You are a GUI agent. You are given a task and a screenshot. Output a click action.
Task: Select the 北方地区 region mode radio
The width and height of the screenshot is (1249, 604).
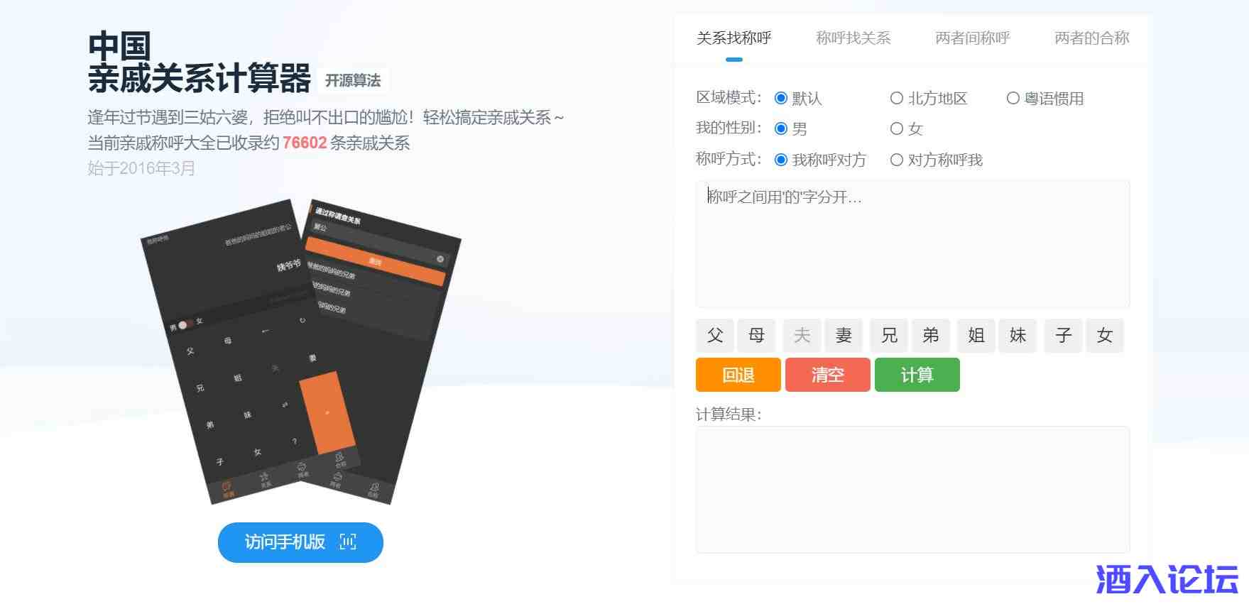pos(897,99)
